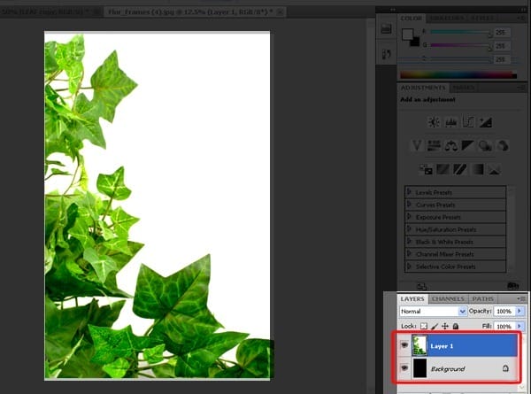The width and height of the screenshot is (531, 394).
Task: Switch to the Paths tab
Action: coord(483,298)
